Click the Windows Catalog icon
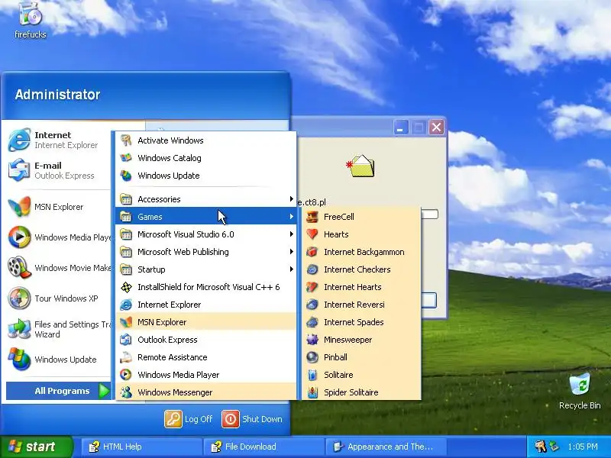The height and width of the screenshot is (458, 611). point(126,158)
